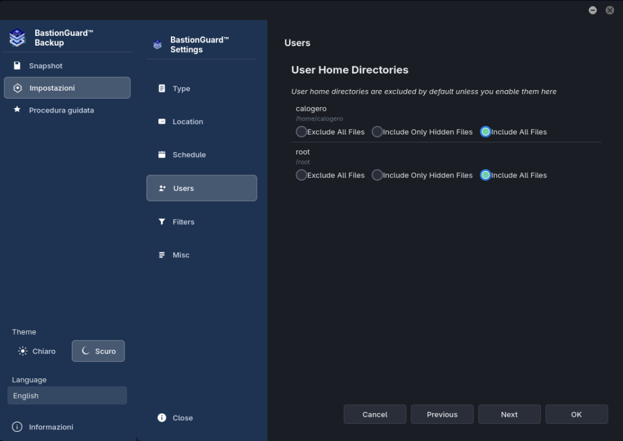Click the moon icon for Scuro theme
The image size is (623, 441).
[x=85, y=351]
